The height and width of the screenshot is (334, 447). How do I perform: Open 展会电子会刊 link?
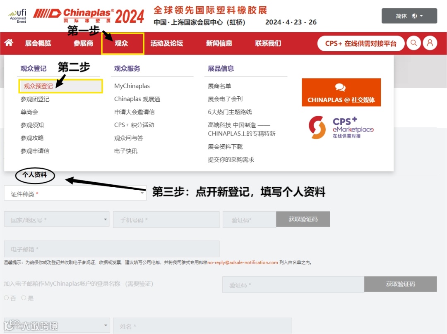225,99
